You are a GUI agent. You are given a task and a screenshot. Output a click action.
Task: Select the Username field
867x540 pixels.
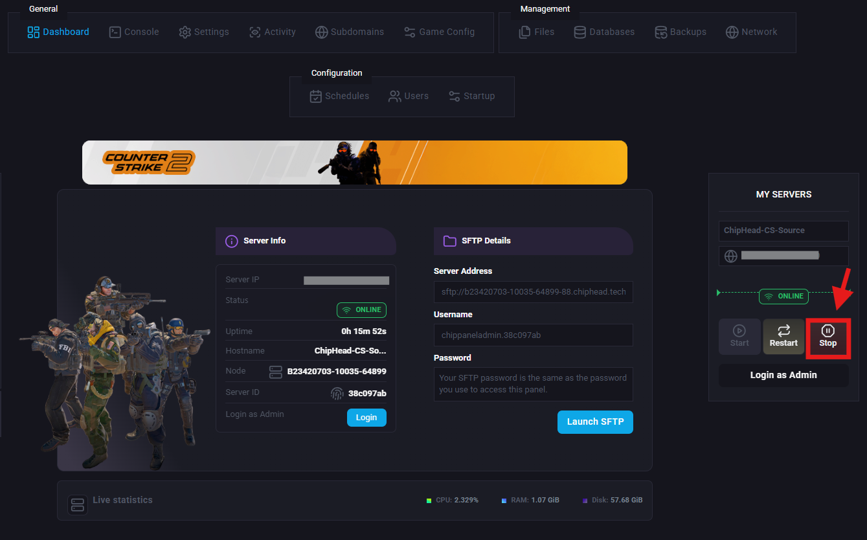click(x=534, y=335)
